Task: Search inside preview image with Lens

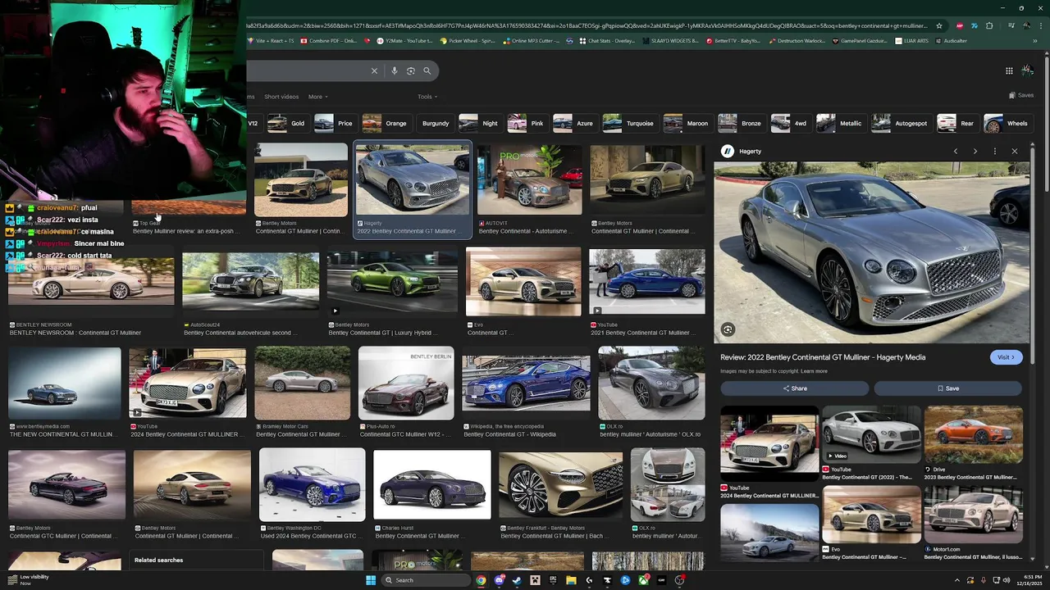Action: 728,329
